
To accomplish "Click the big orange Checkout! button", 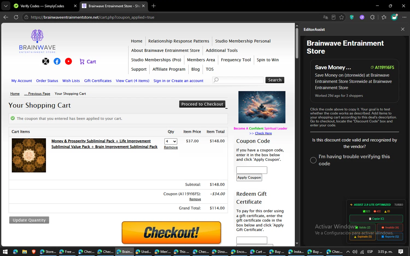I will (171, 233).
